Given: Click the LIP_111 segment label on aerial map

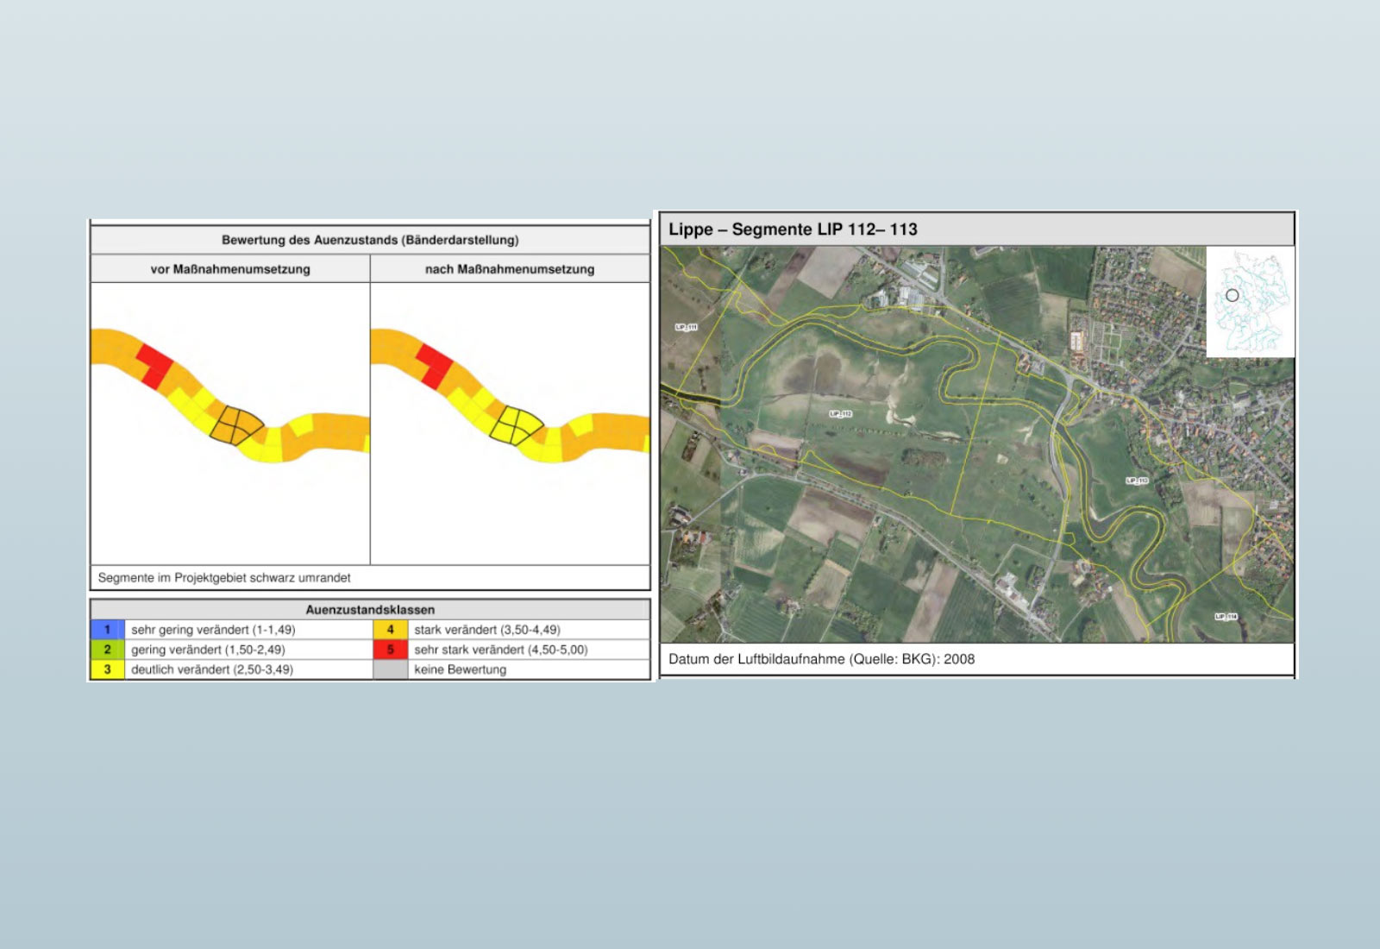Looking at the screenshot, I should [686, 327].
